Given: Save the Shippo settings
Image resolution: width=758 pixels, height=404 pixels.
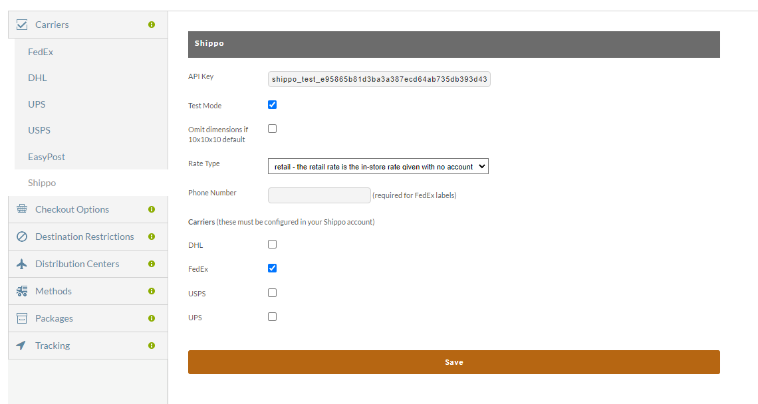Looking at the screenshot, I should coord(454,362).
